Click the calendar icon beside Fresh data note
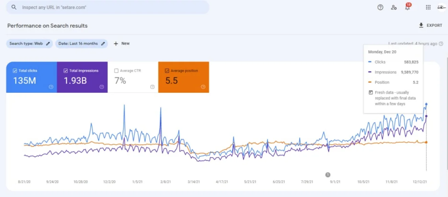 pos(371,92)
